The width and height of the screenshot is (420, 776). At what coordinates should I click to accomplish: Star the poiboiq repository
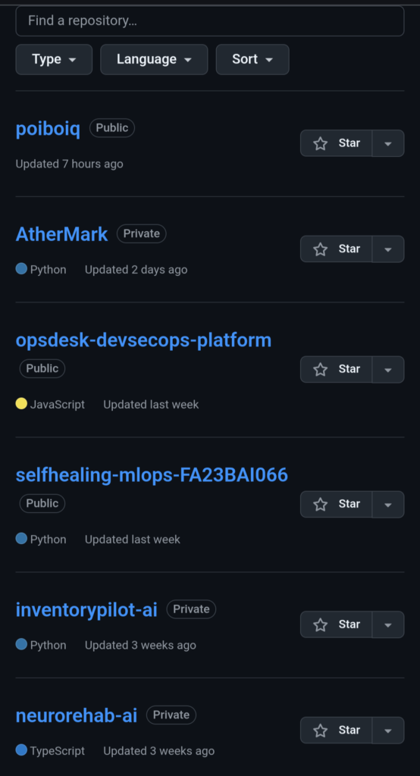pyautogui.click(x=337, y=143)
